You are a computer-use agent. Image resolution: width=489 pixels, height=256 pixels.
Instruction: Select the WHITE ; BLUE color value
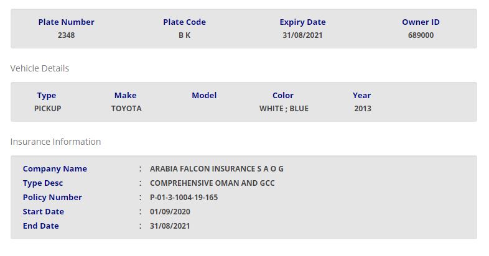[284, 109]
